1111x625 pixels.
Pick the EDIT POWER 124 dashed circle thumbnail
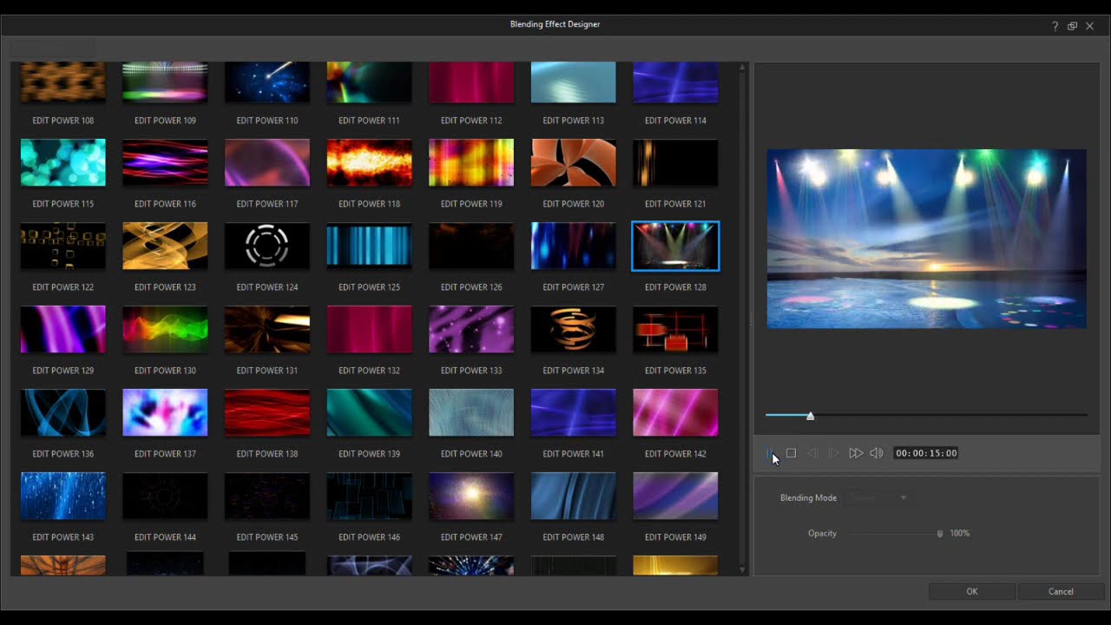267,246
